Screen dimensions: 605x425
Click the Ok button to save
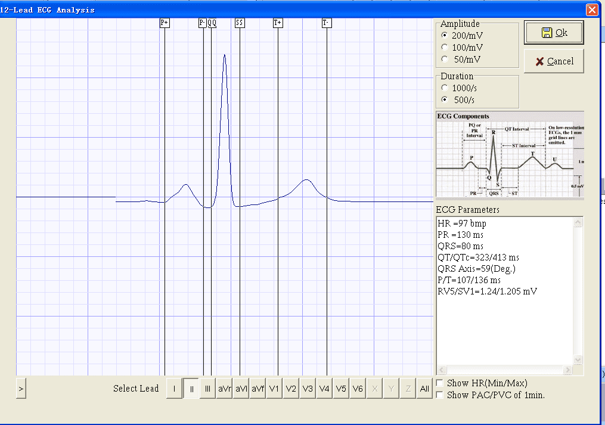pyautogui.click(x=554, y=33)
